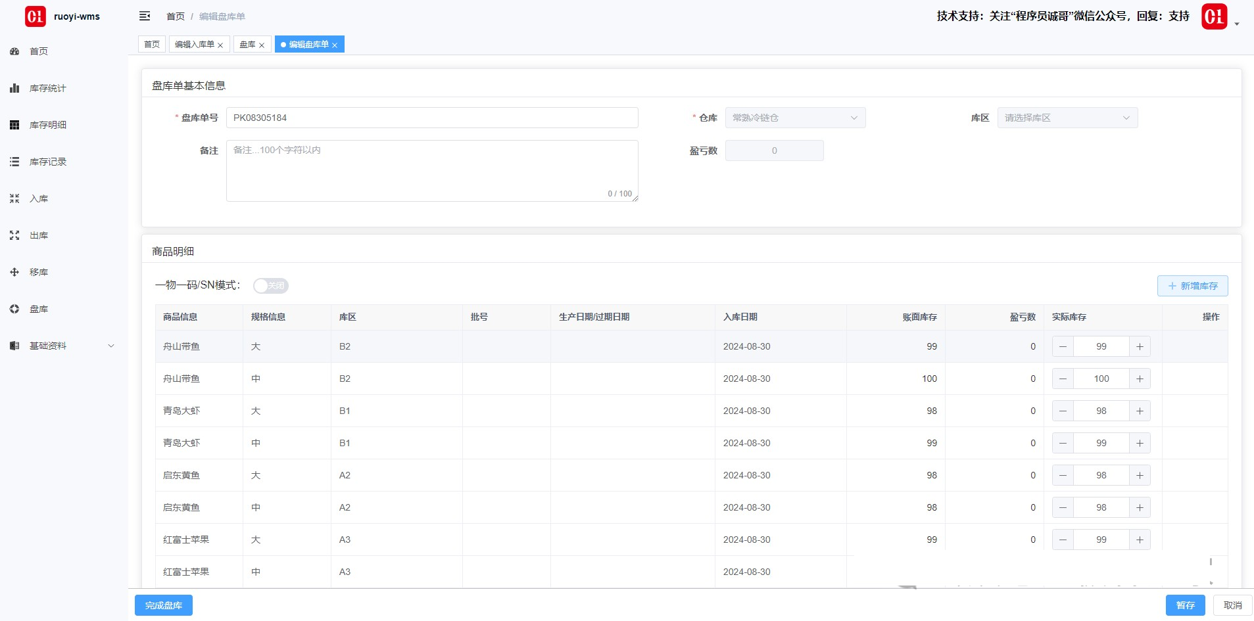Decrease 实际库存 for 青岛大虾 大 row
Viewport: 1254px width, 621px height.
(1063, 411)
